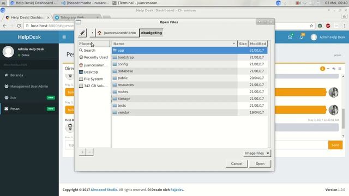
Task: Select the config folder
Action: [190, 64]
